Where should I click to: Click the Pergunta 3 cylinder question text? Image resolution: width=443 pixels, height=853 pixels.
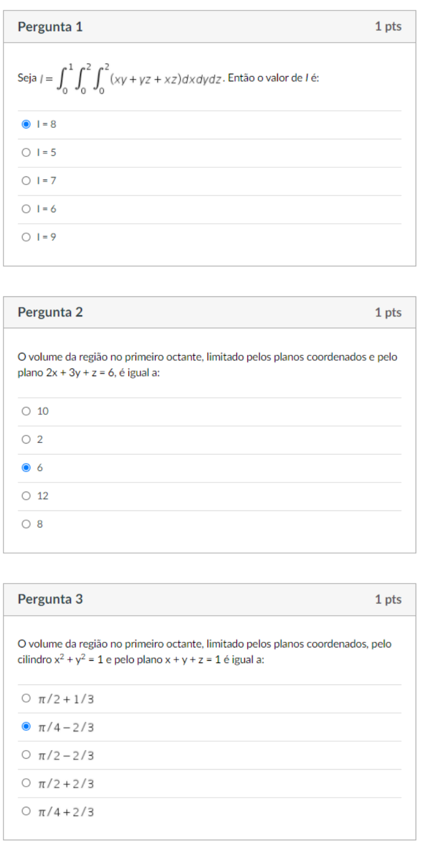click(204, 652)
